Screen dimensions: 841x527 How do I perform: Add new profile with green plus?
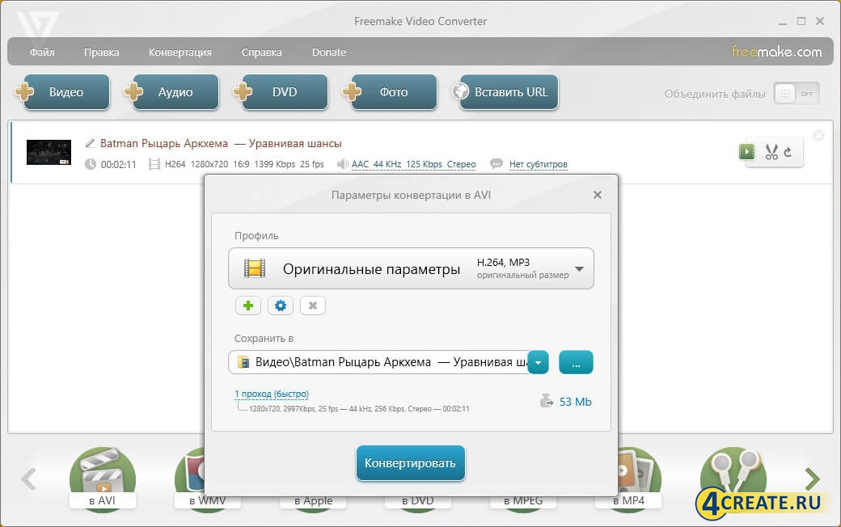tap(247, 306)
